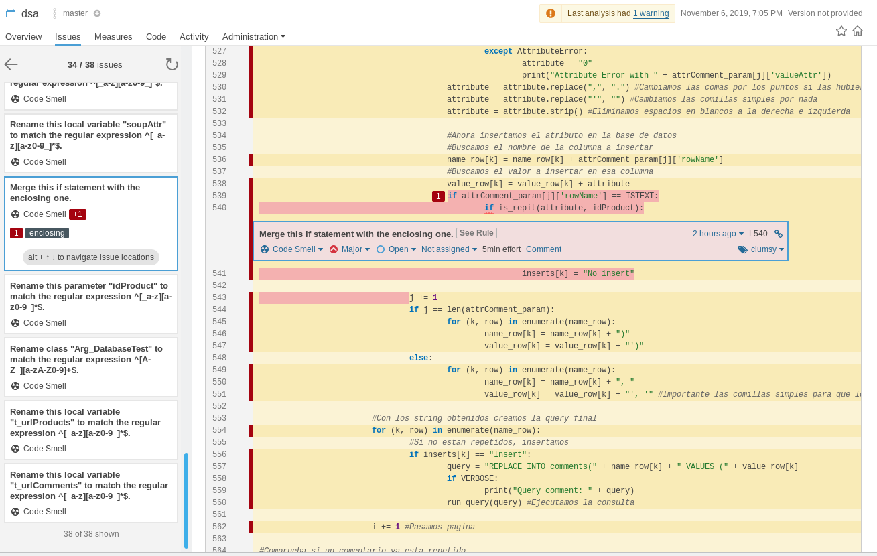Click Code Smell icon under soupAttr issue
The image size is (877, 556).
point(15,162)
